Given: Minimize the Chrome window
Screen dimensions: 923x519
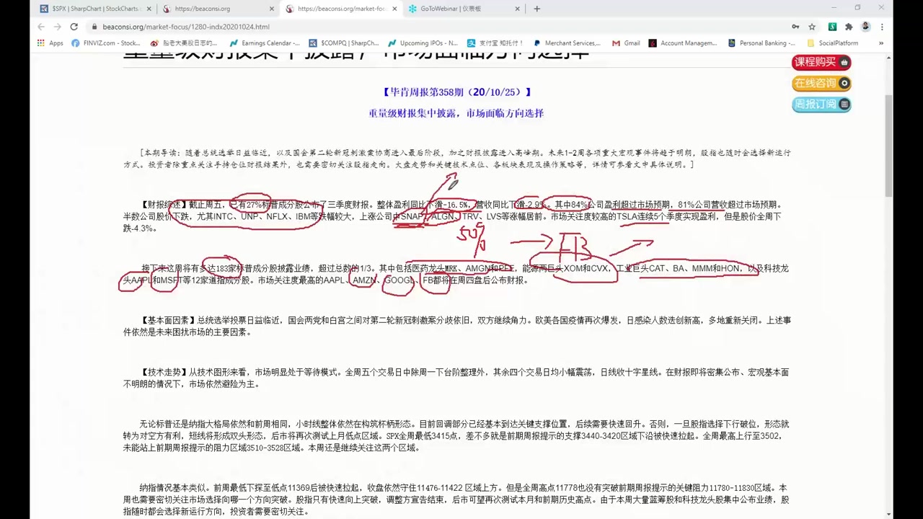Looking at the screenshot, I should [x=834, y=8].
